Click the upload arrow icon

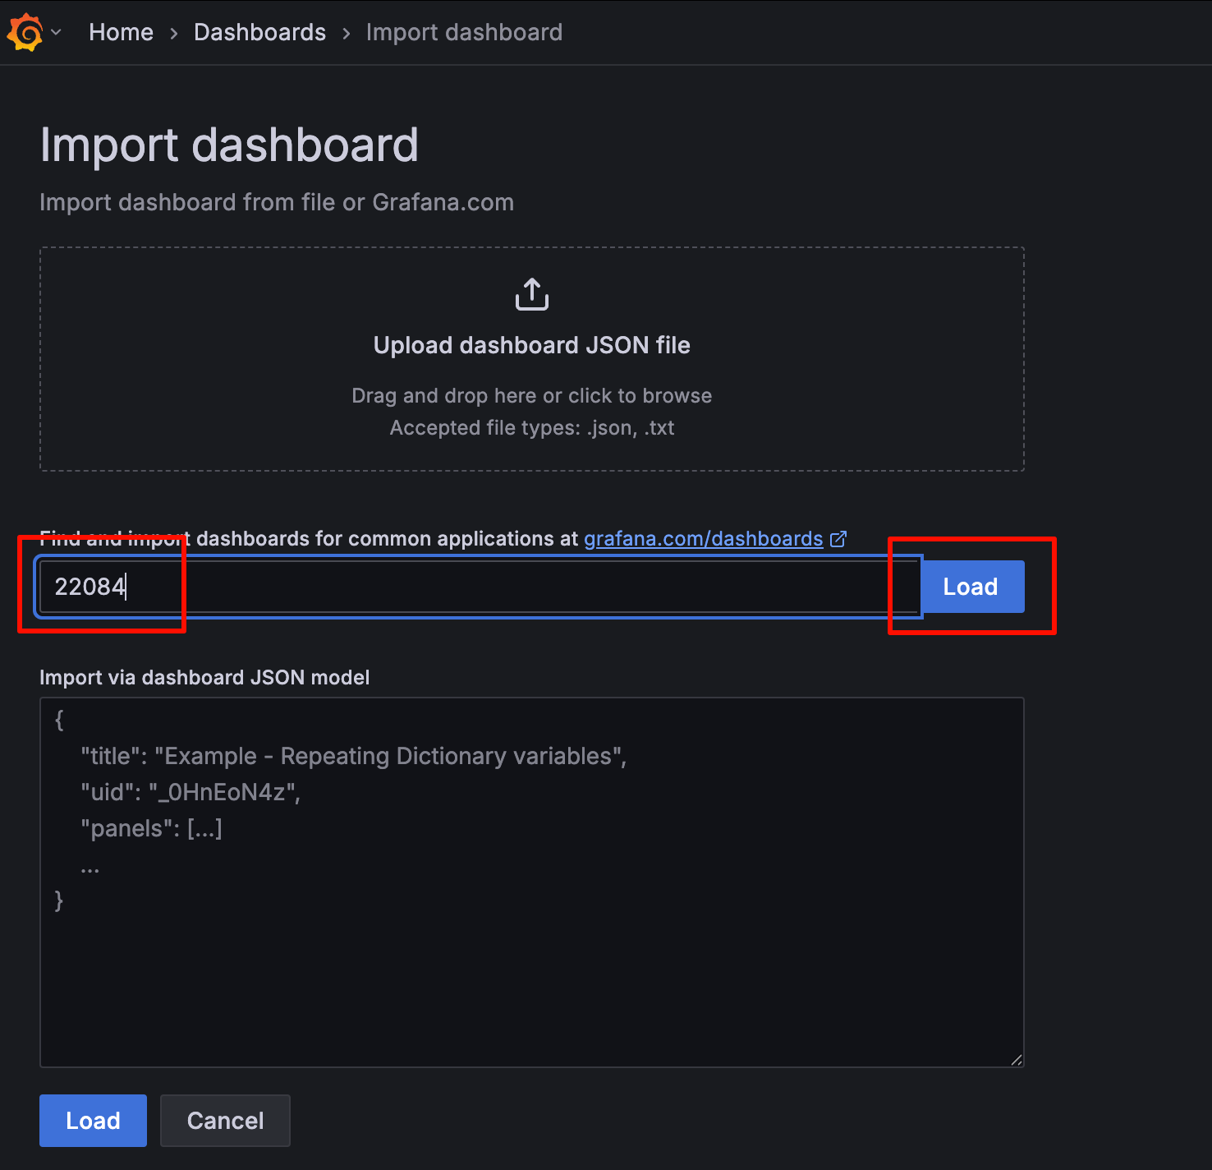(x=532, y=294)
